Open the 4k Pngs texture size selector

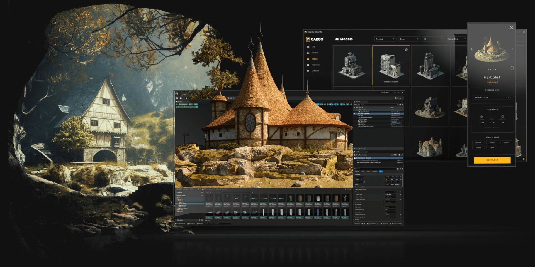point(491,98)
